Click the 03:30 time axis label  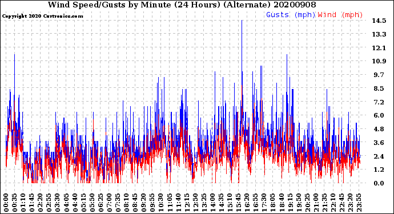pyautogui.click(x=58, y=203)
